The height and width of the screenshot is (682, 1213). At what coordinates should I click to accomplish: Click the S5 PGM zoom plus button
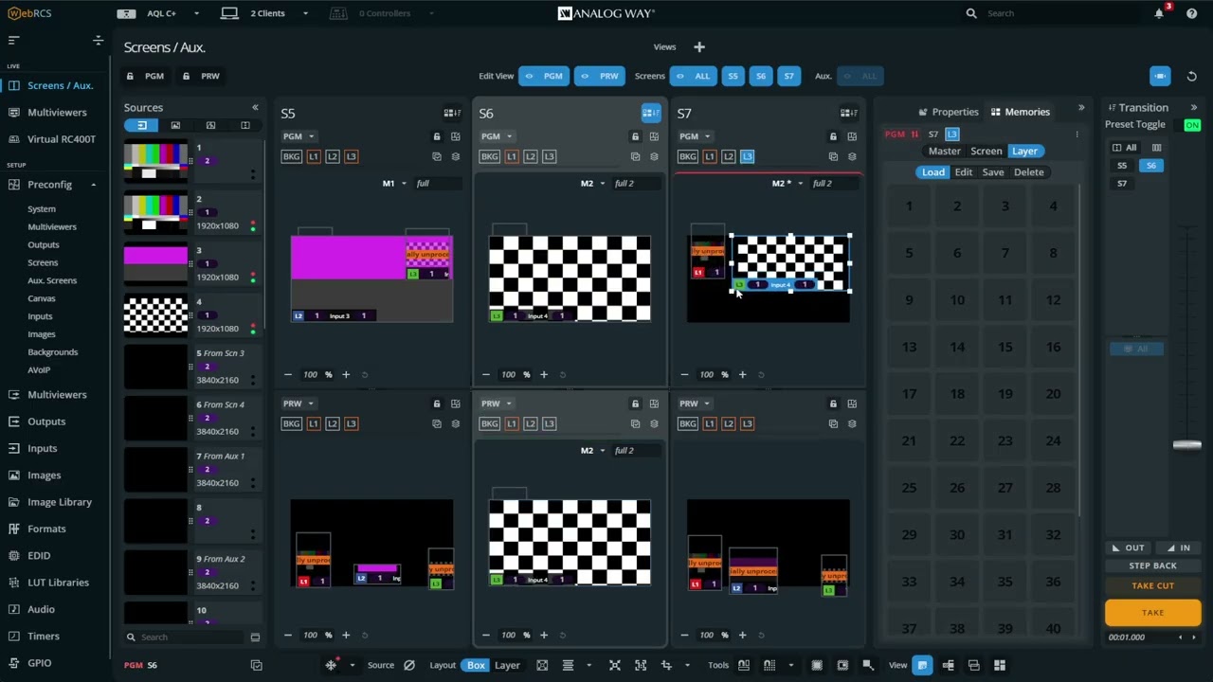point(346,374)
